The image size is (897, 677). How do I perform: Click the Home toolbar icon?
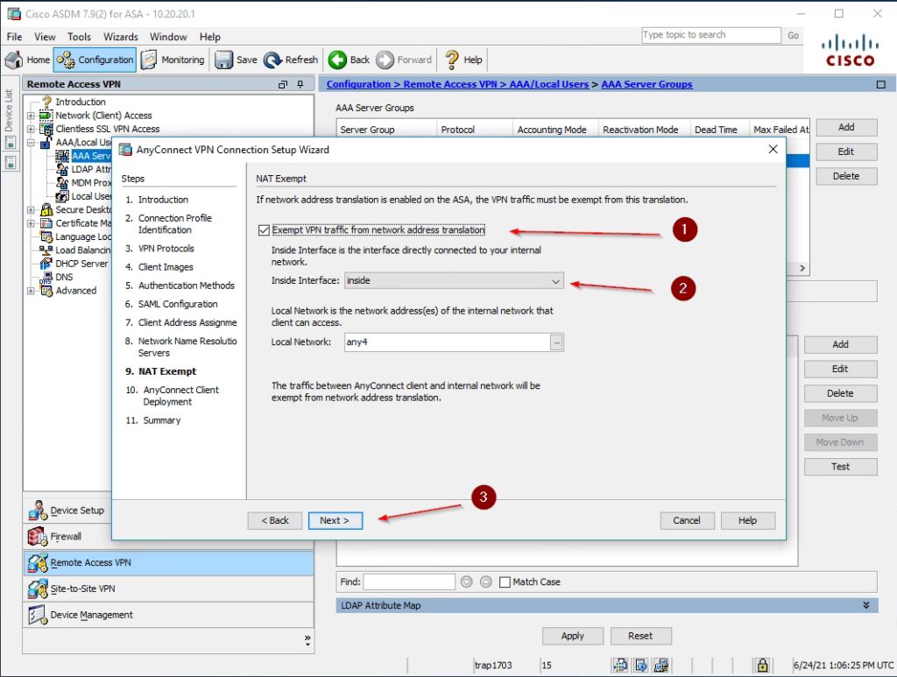[15, 60]
